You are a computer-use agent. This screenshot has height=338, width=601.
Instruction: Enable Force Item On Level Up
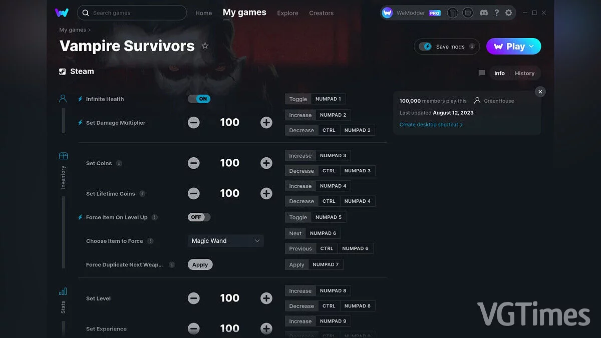[x=199, y=217]
